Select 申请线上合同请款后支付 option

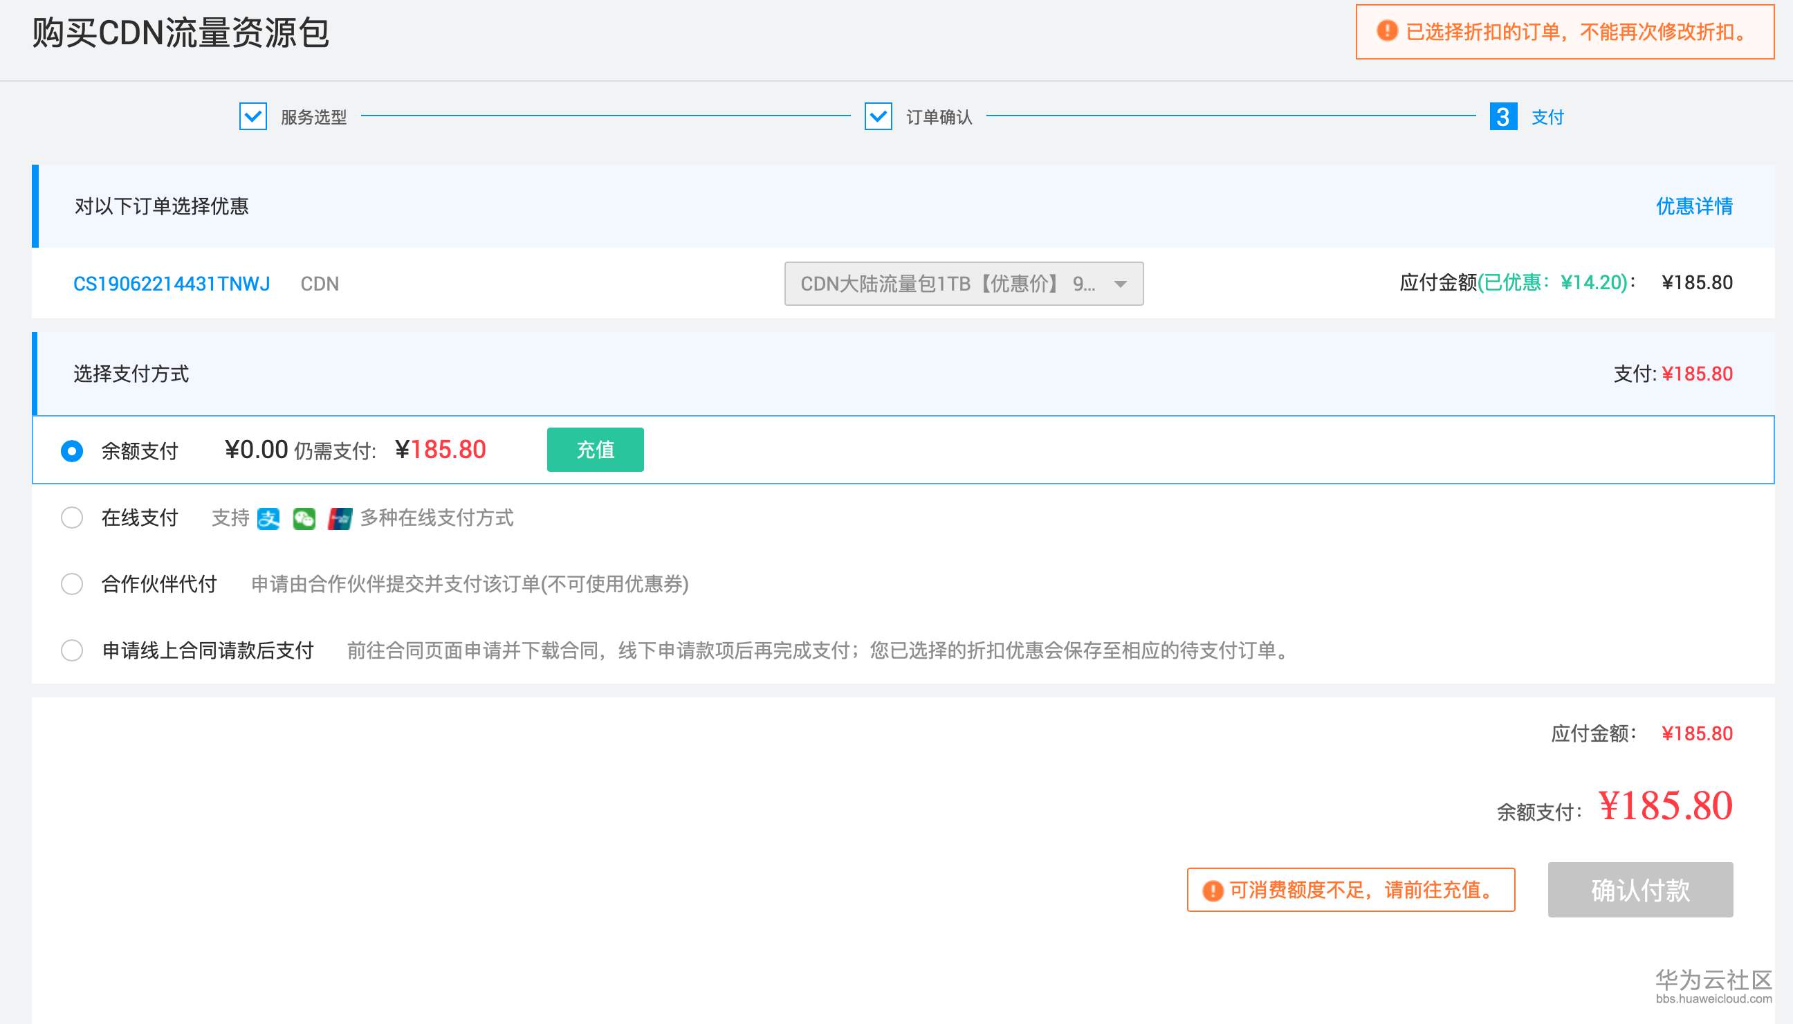pos(73,651)
